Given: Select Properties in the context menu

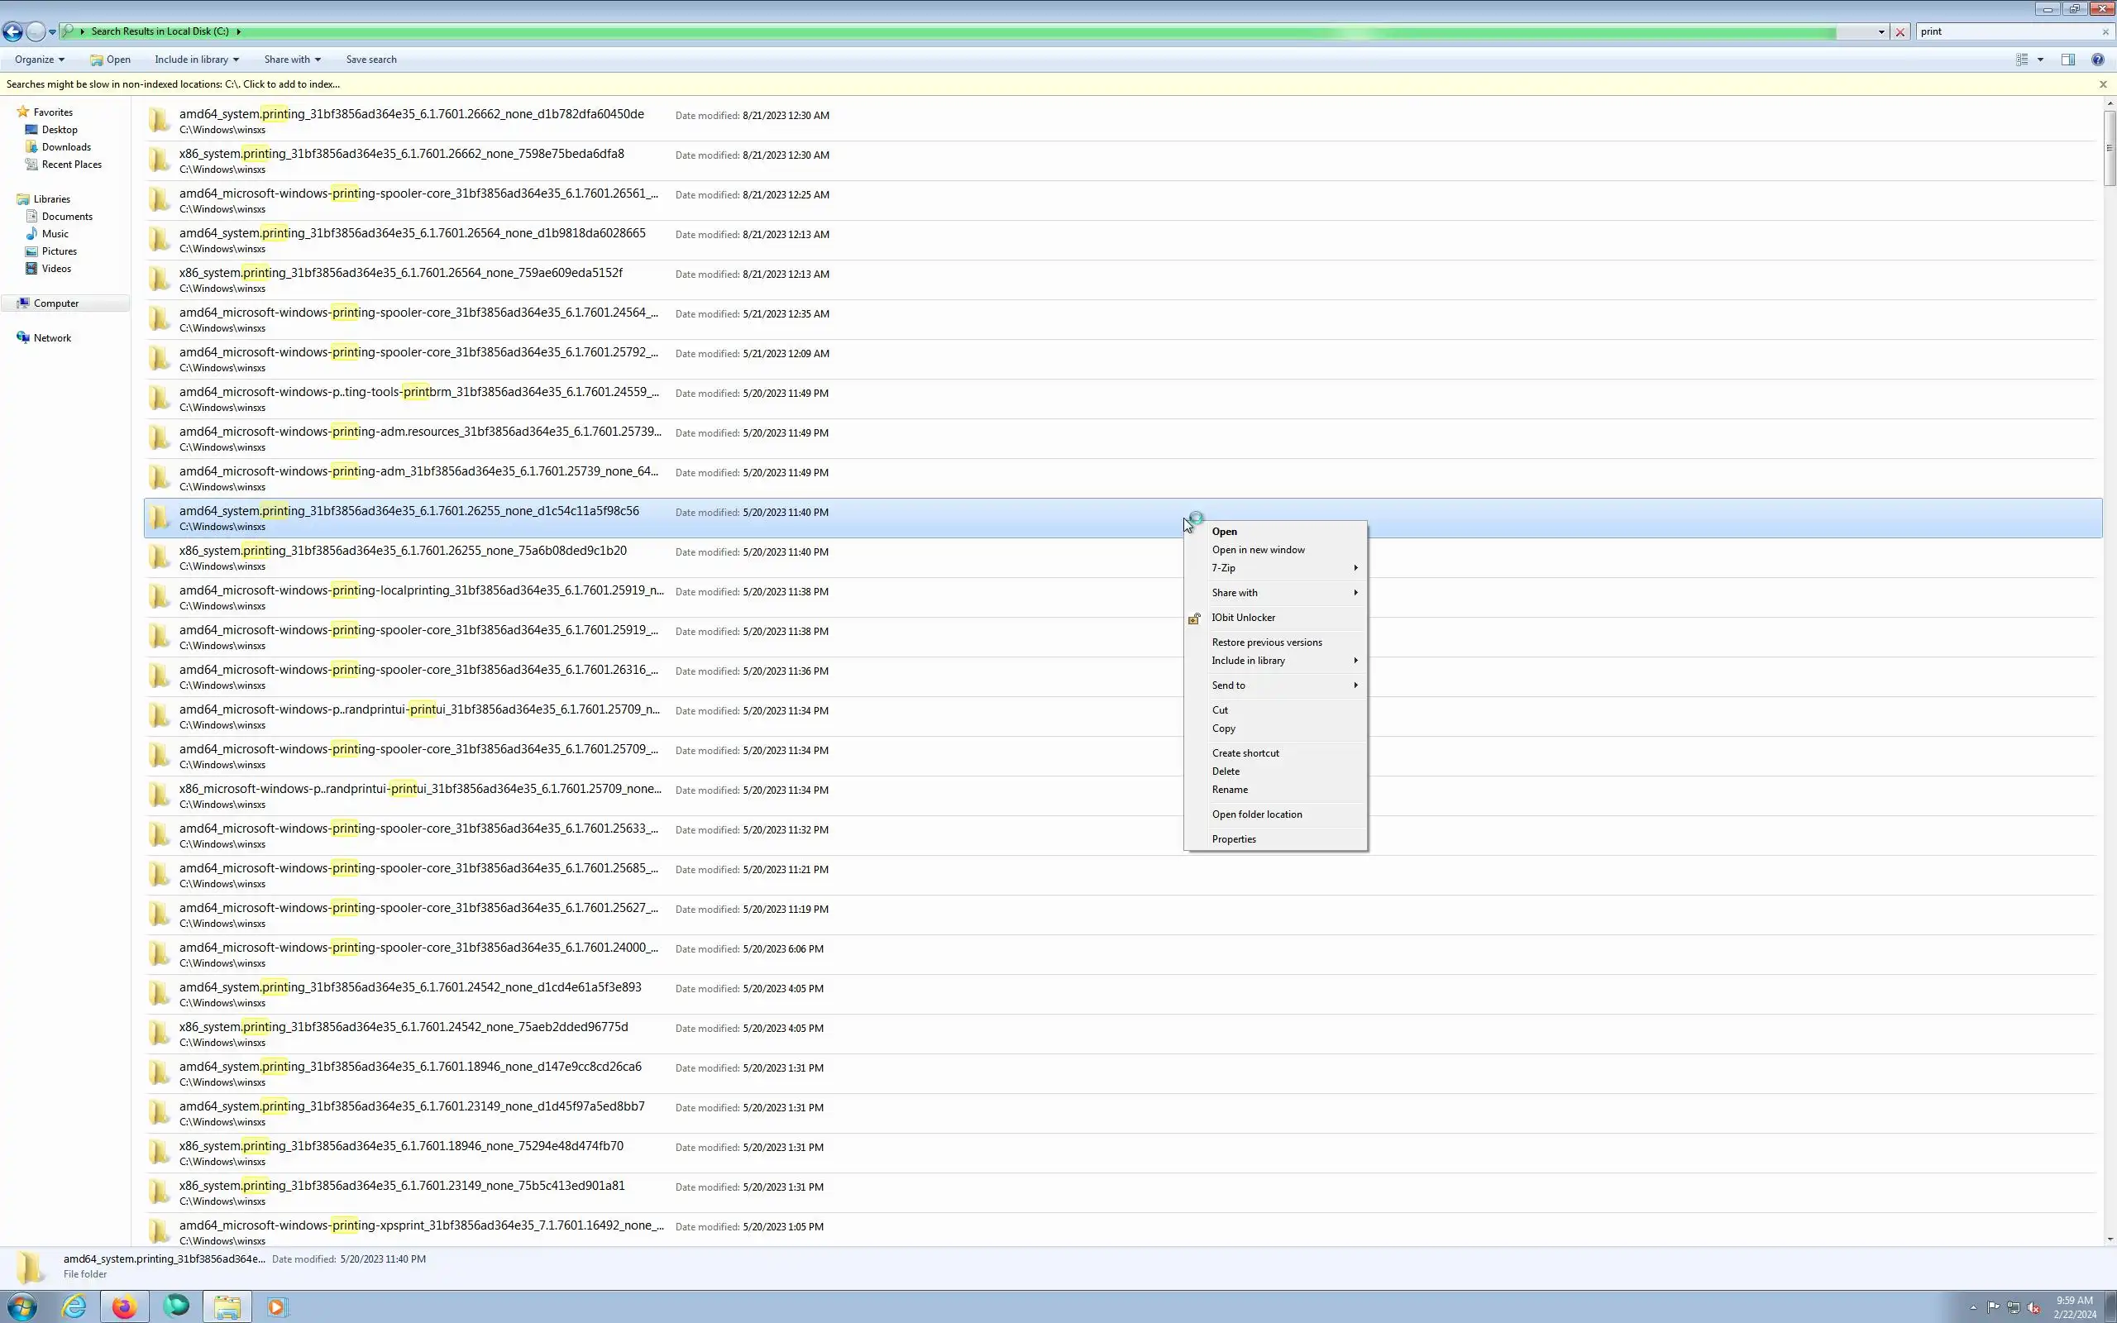Looking at the screenshot, I should [1234, 839].
